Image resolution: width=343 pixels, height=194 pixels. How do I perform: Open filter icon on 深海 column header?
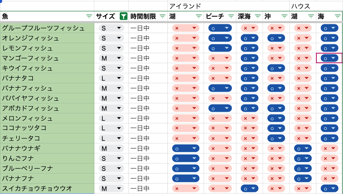pos(258,17)
